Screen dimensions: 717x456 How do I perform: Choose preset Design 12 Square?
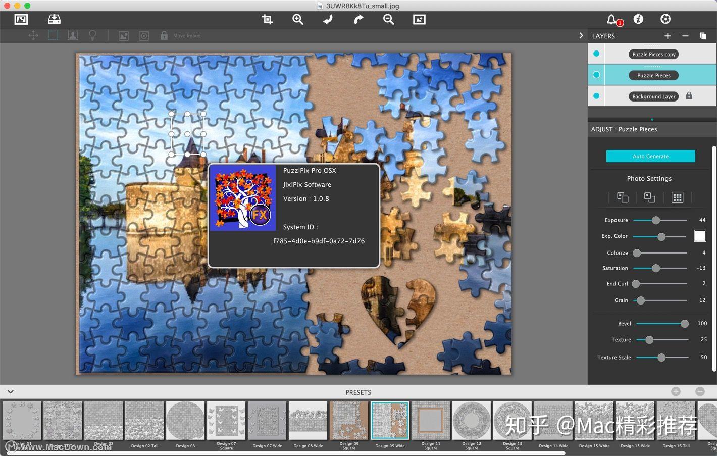(472, 421)
